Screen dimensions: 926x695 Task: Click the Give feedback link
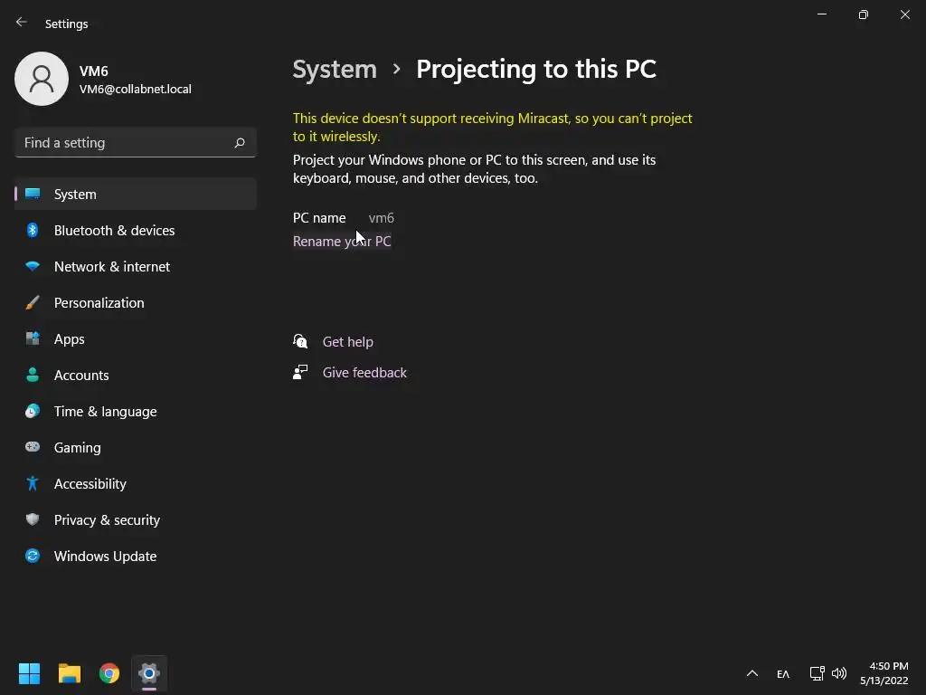(x=364, y=373)
